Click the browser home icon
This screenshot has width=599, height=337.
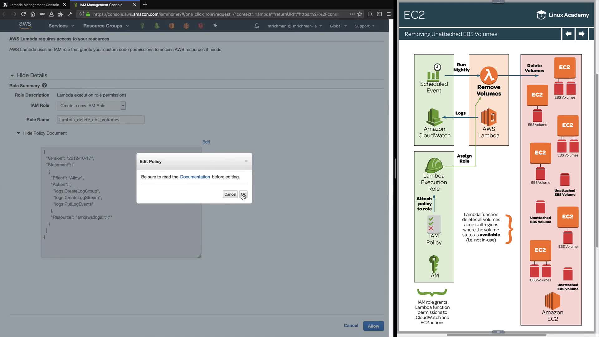(x=33, y=14)
